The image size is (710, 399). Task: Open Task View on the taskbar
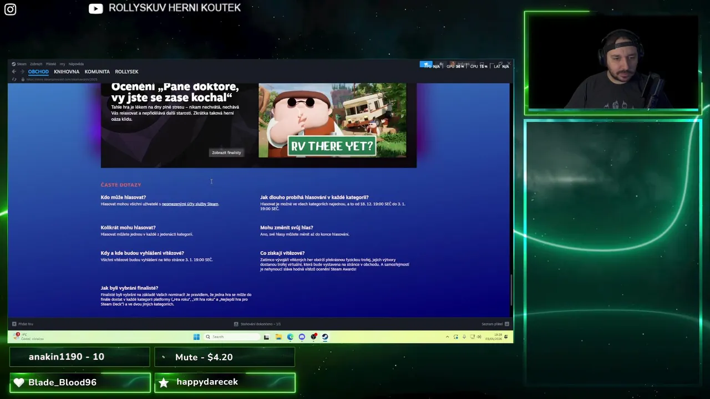coord(266,337)
